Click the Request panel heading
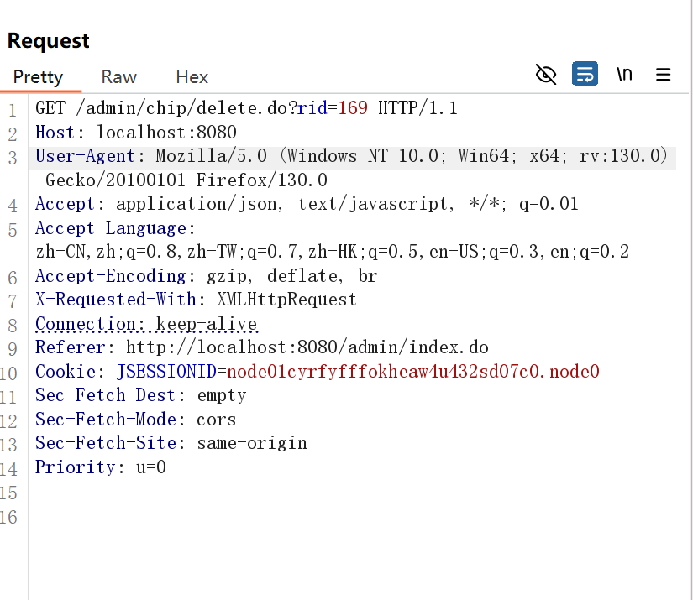The width and height of the screenshot is (693, 600). 49,41
